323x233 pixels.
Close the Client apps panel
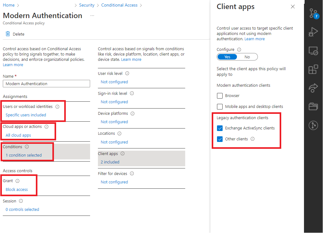coord(292,7)
